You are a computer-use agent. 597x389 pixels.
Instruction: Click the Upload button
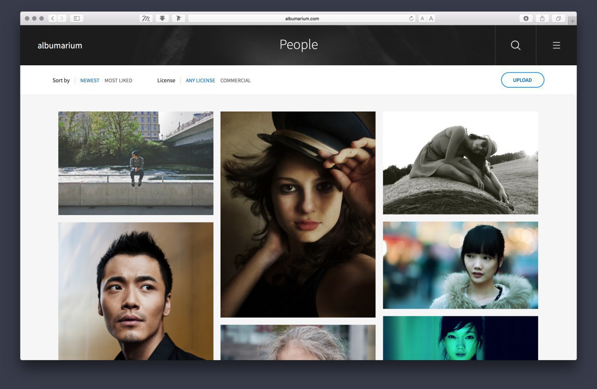[x=522, y=80]
